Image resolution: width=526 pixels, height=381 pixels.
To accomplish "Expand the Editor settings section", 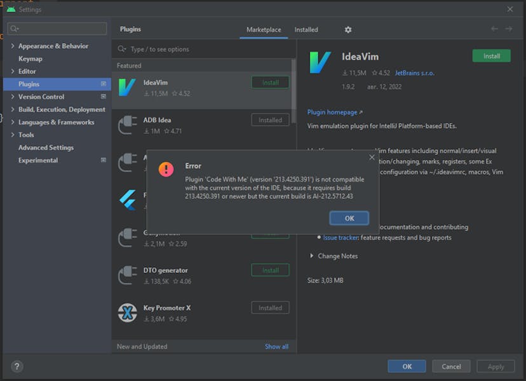I will point(13,71).
